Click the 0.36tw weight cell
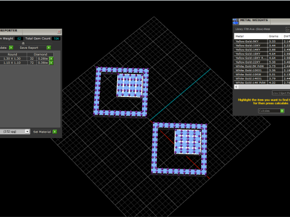 tap(43, 63)
